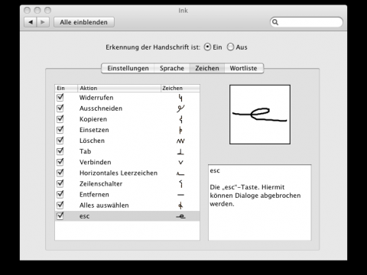
Task: Select the Zeilenschalter row label
Action: (101, 184)
